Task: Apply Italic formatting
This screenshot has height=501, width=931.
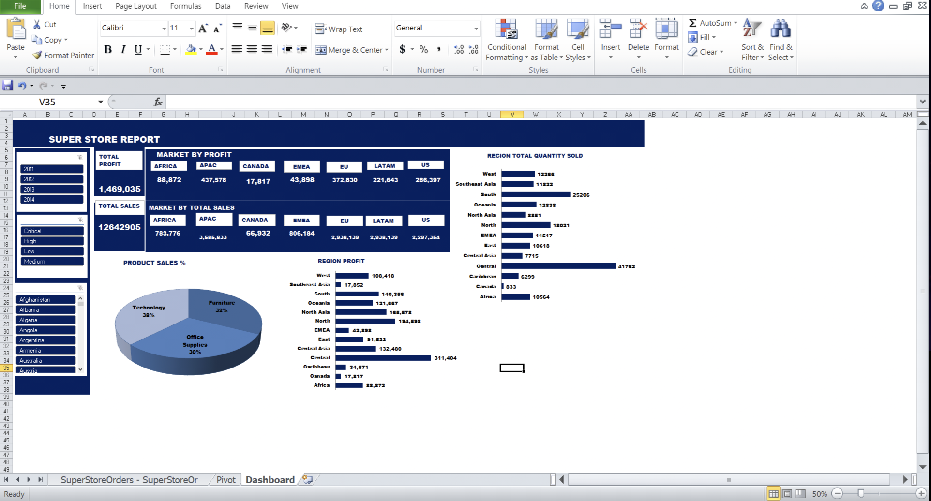Action: pyautogui.click(x=123, y=49)
